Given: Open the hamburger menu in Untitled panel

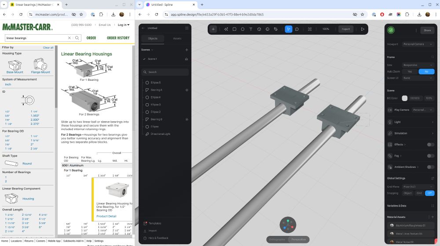Looking at the screenshot, I should pos(187,28).
